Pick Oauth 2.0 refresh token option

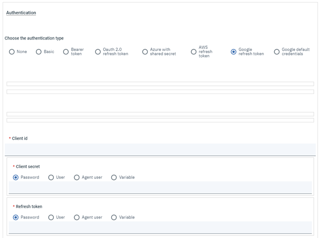98,52
